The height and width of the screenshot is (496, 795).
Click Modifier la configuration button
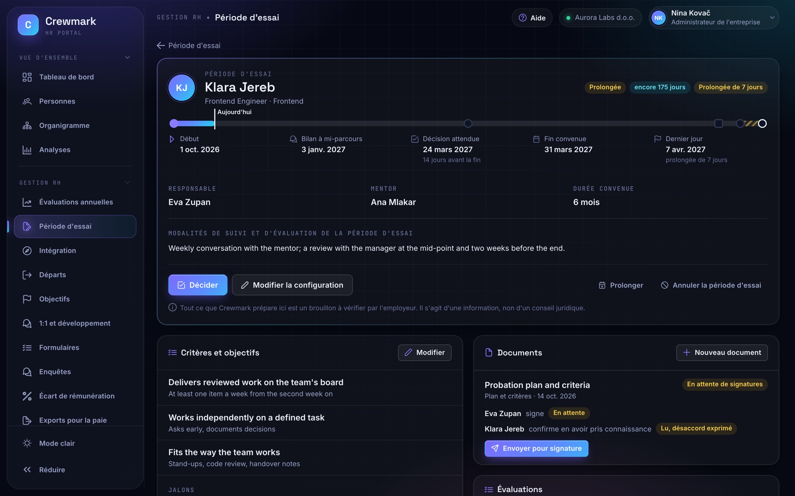292,285
